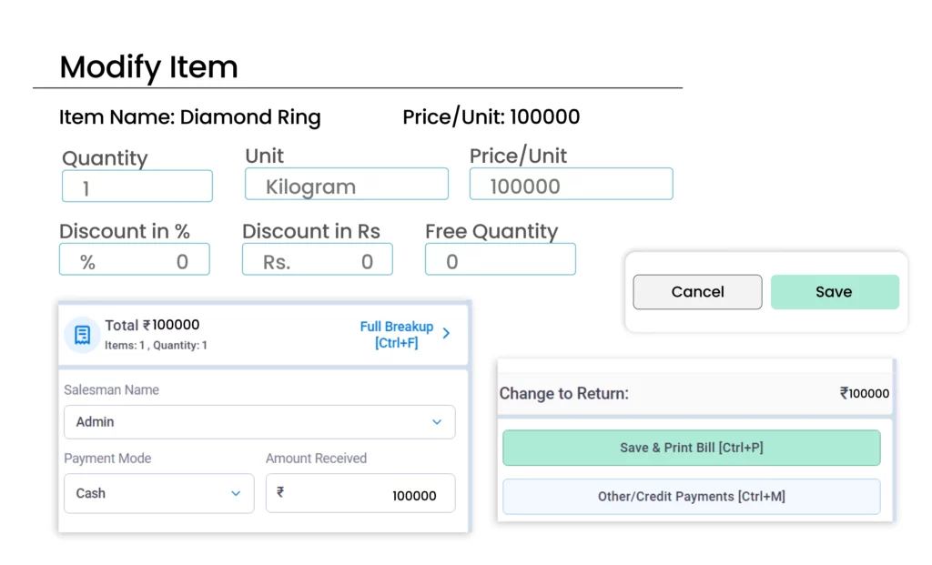Click the rupee icon in Amount Received
Viewport: 932px width, 565px height.
pos(280,492)
